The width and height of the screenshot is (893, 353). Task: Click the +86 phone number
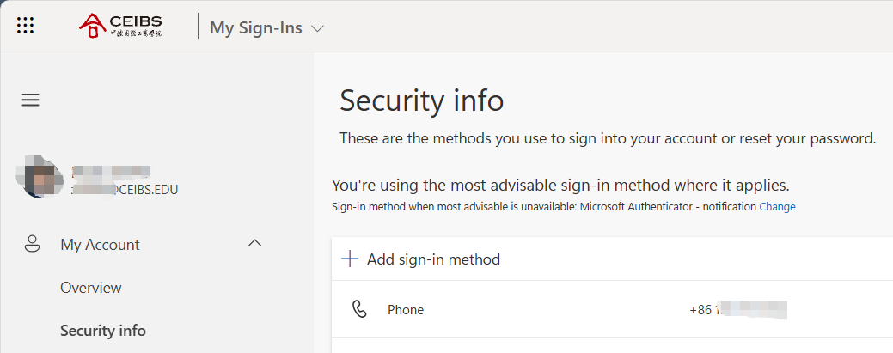[x=738, y=309]
